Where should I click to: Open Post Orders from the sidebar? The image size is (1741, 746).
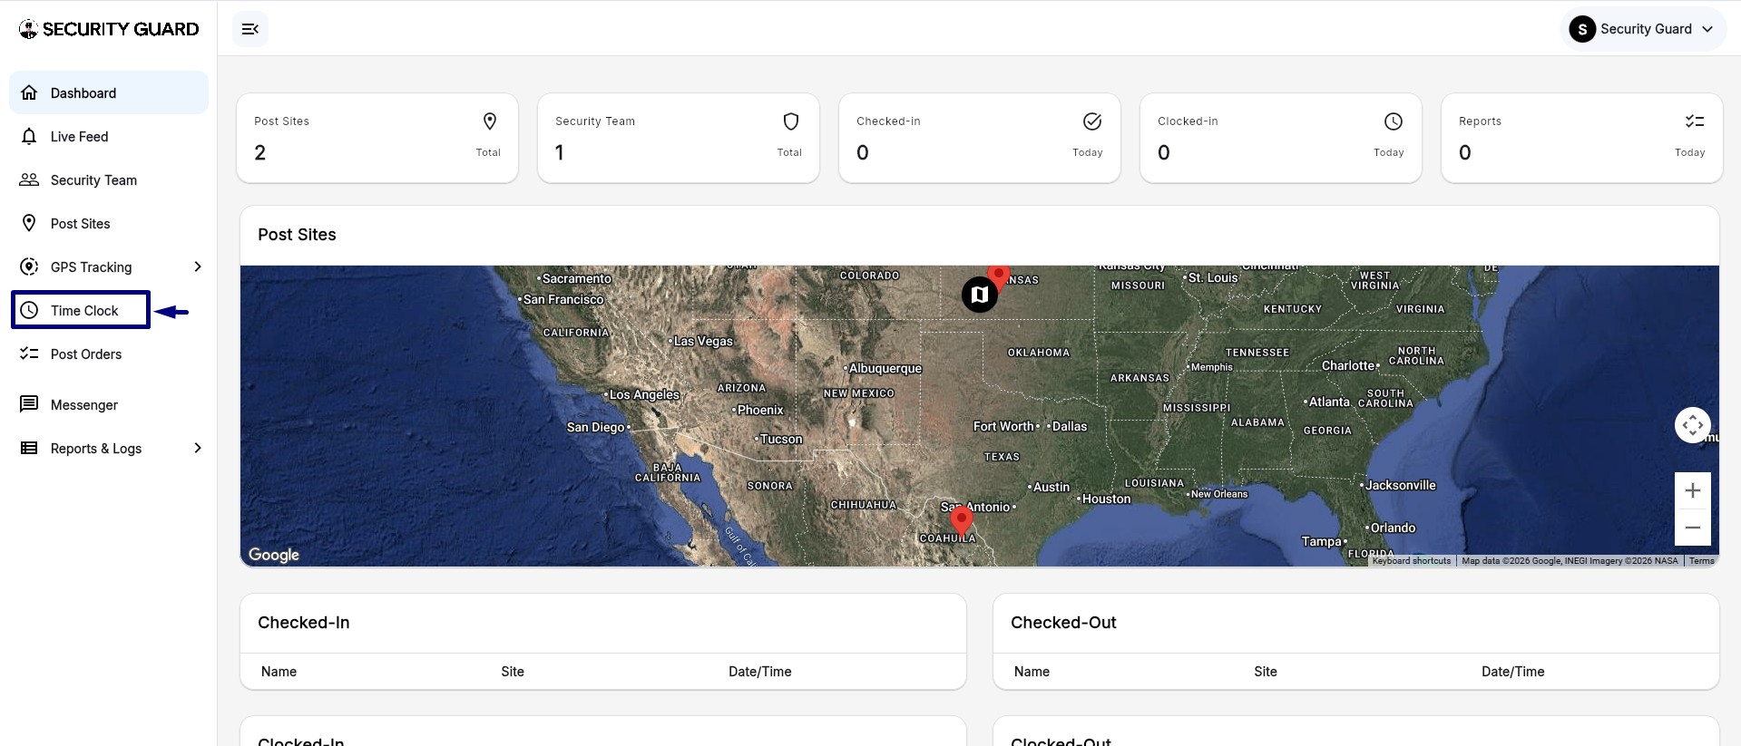click(x=109, y=354)
